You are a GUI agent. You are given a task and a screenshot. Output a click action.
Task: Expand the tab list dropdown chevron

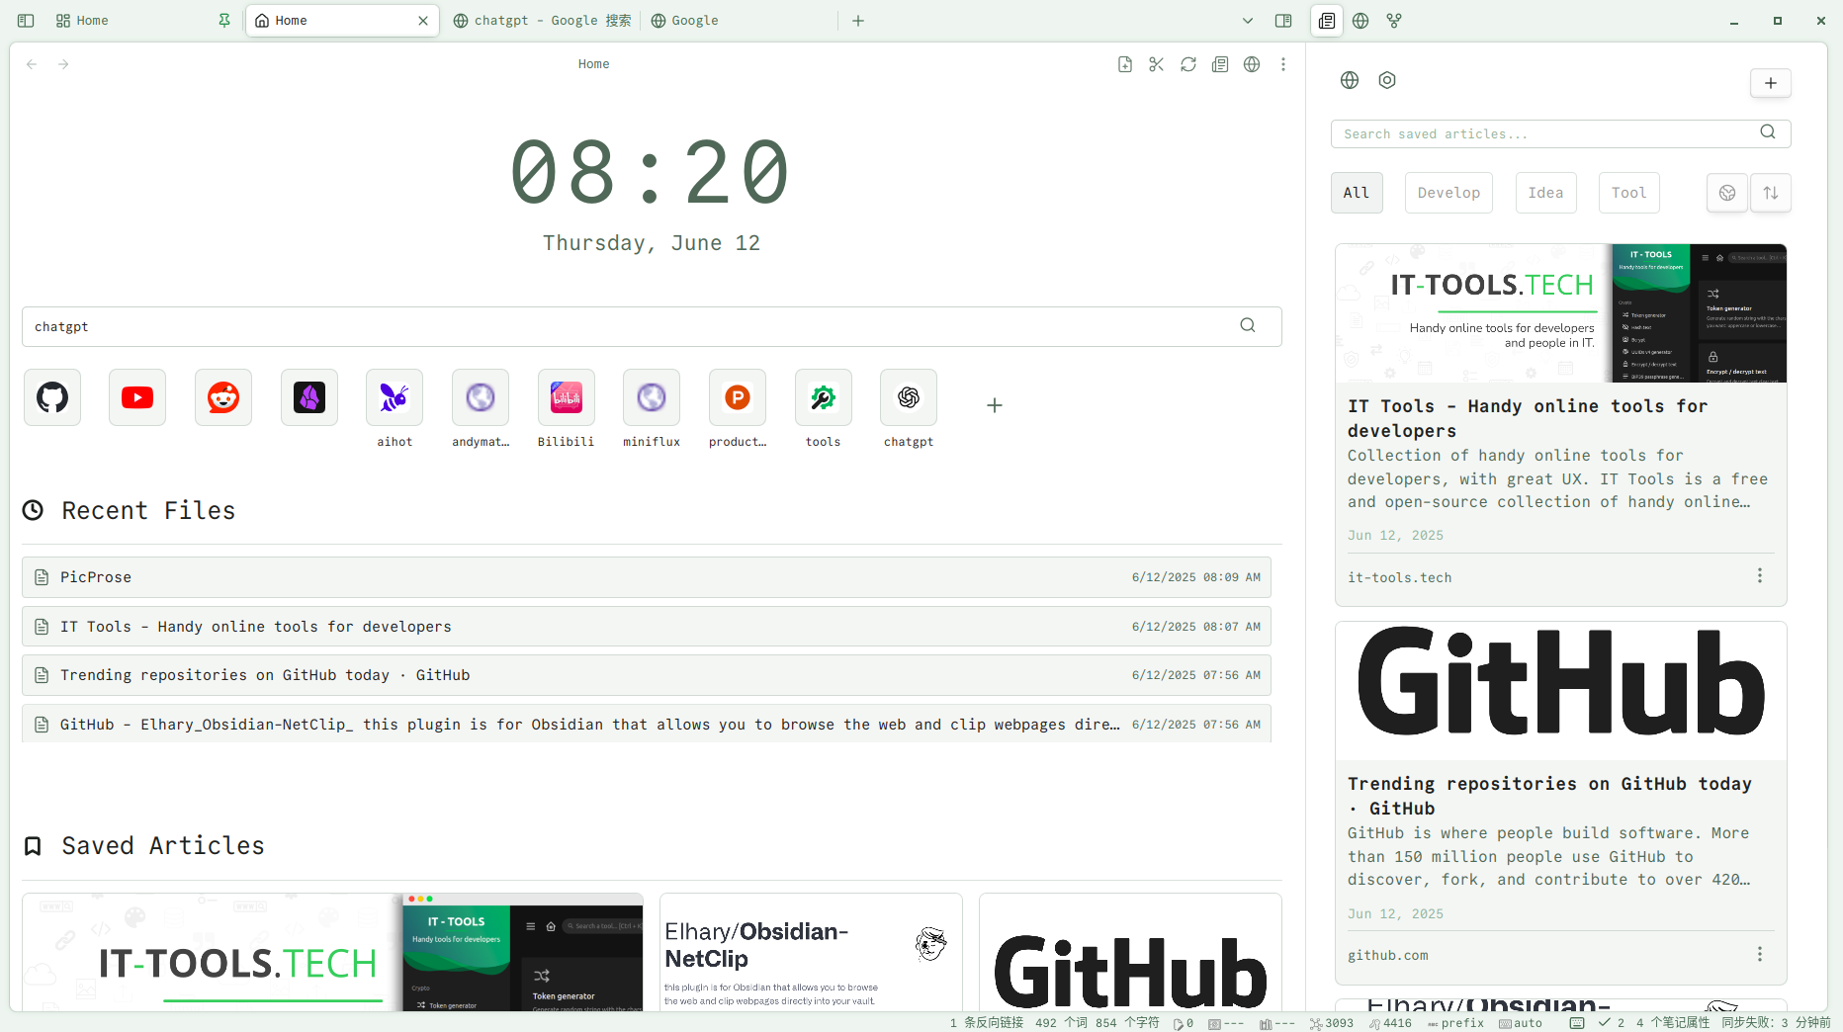(1248, 21)
